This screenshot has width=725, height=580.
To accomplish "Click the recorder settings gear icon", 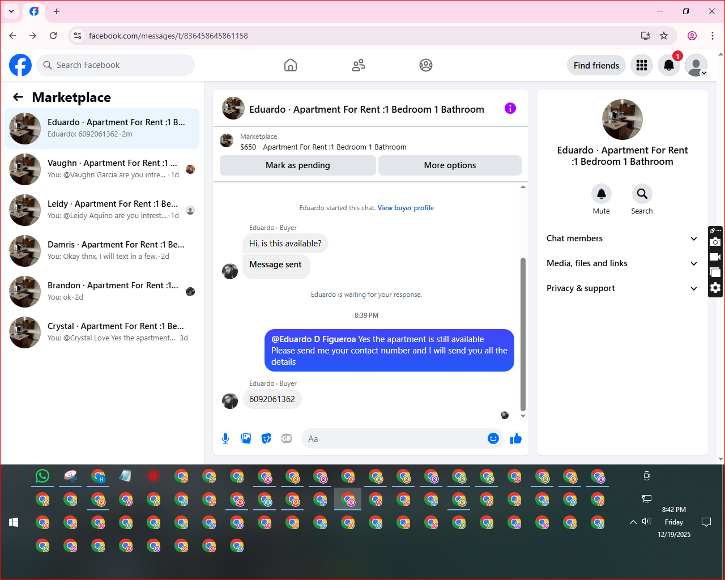I will point(715,288).
